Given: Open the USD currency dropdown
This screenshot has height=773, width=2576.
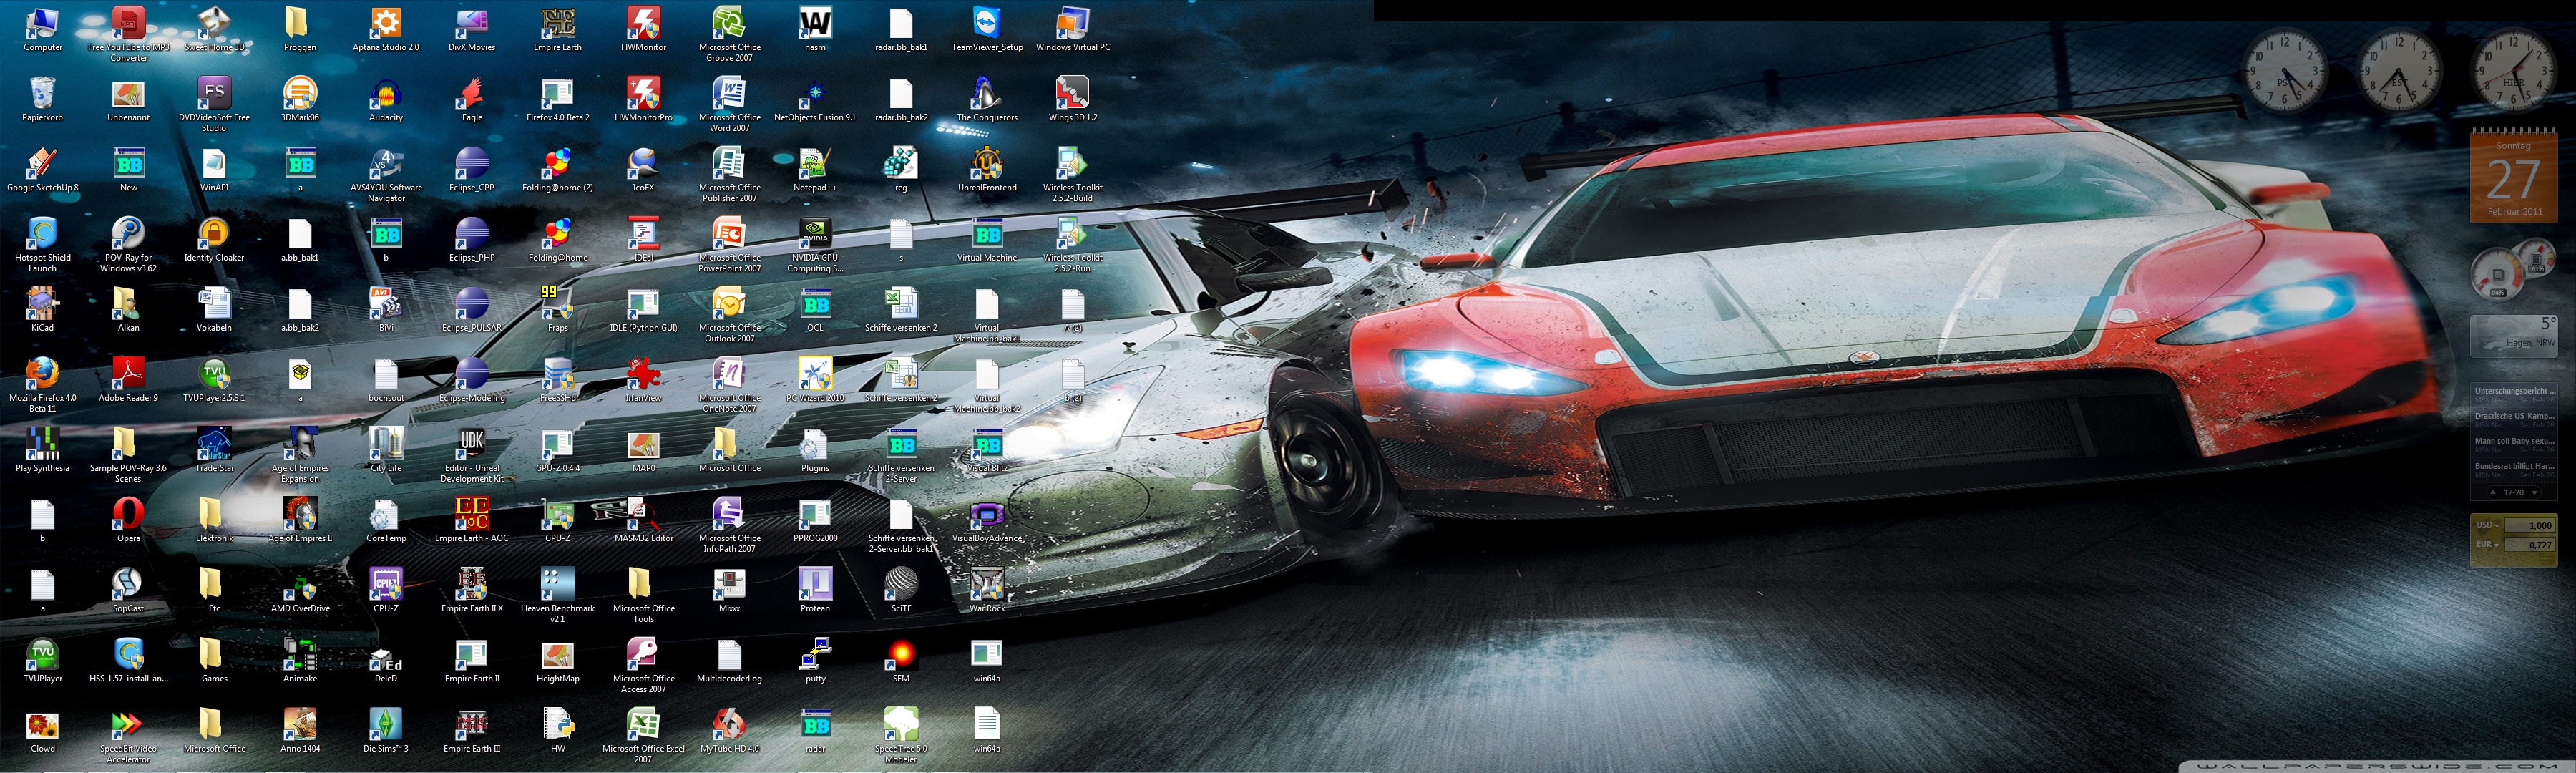Looking at the screenshot, I should point(2487,525).
